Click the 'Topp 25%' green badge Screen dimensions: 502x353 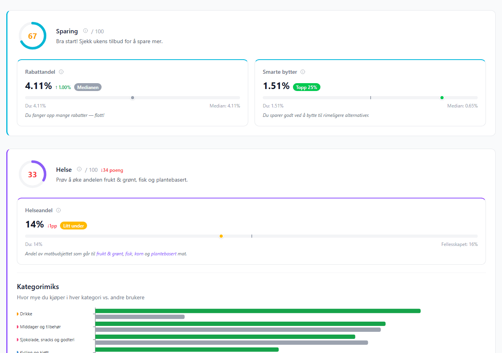tap(306, 87)
